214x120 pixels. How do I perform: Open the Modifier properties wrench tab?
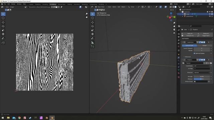coord(179,58)
